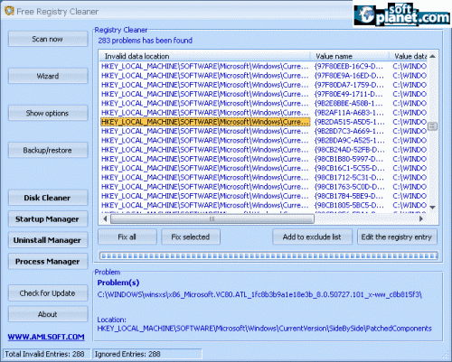Click scroll up arrow of results list
Screen dimensions: 452x362
tap(433, 56)
